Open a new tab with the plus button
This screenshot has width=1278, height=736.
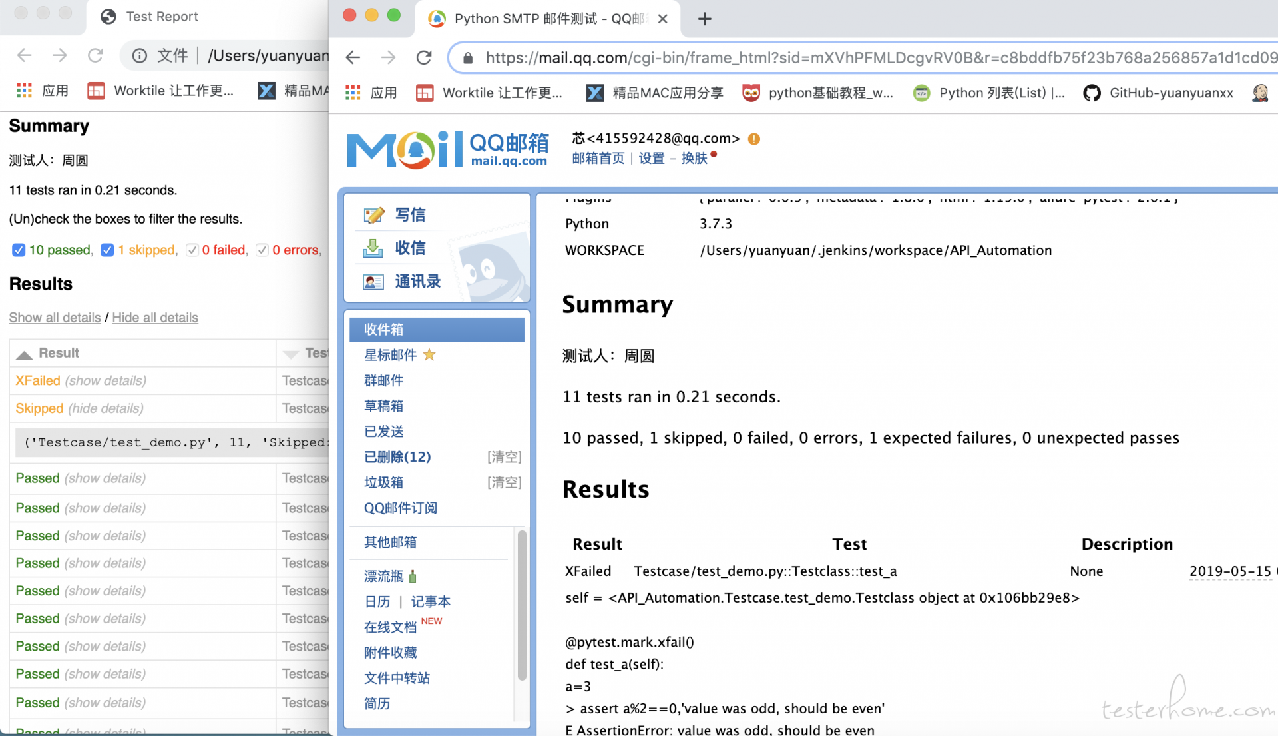[704, 19]
